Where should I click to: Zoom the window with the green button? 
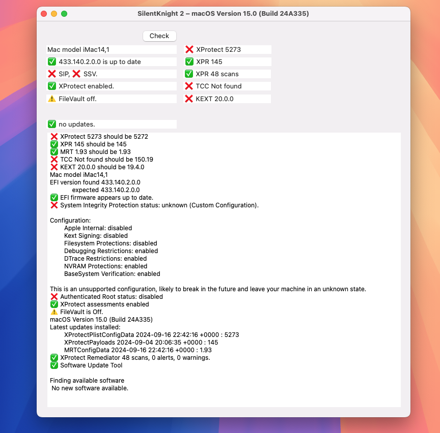point(64,14)
